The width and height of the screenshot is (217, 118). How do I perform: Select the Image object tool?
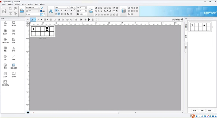pos(14,40)
